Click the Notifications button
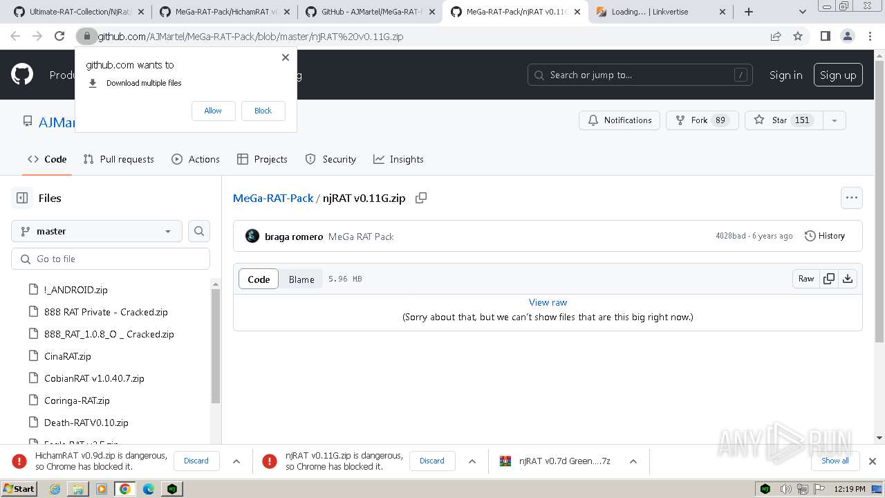The width and height of the screenshot is (885, 498). (x=619, y=120)
